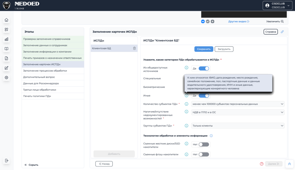
Task: Select the stage Заполнение карточек ИСПДн
Action: click(53, 64)
